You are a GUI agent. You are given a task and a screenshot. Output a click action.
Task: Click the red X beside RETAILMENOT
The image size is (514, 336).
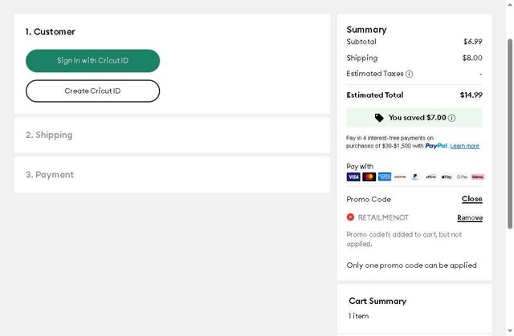pos(350,217)
